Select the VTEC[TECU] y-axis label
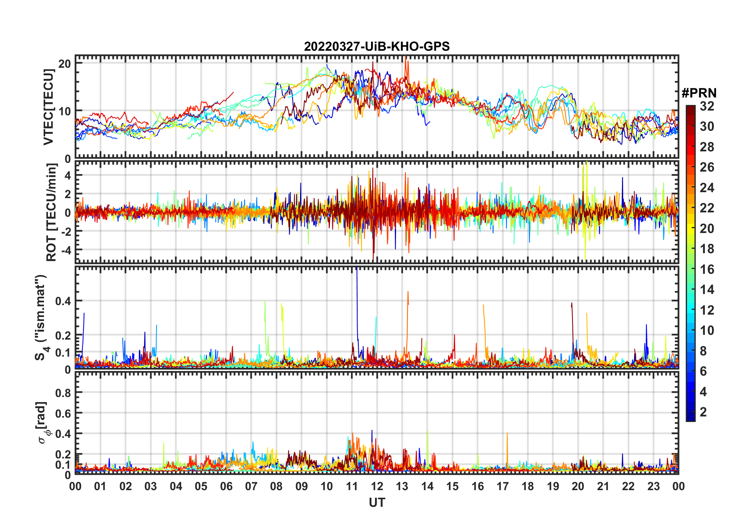This screenshot has width=754, height=527. [48, 107]
